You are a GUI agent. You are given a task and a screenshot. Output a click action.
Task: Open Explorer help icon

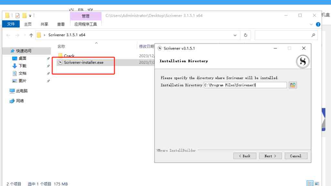pyautogui.click(x=318, y=24)
